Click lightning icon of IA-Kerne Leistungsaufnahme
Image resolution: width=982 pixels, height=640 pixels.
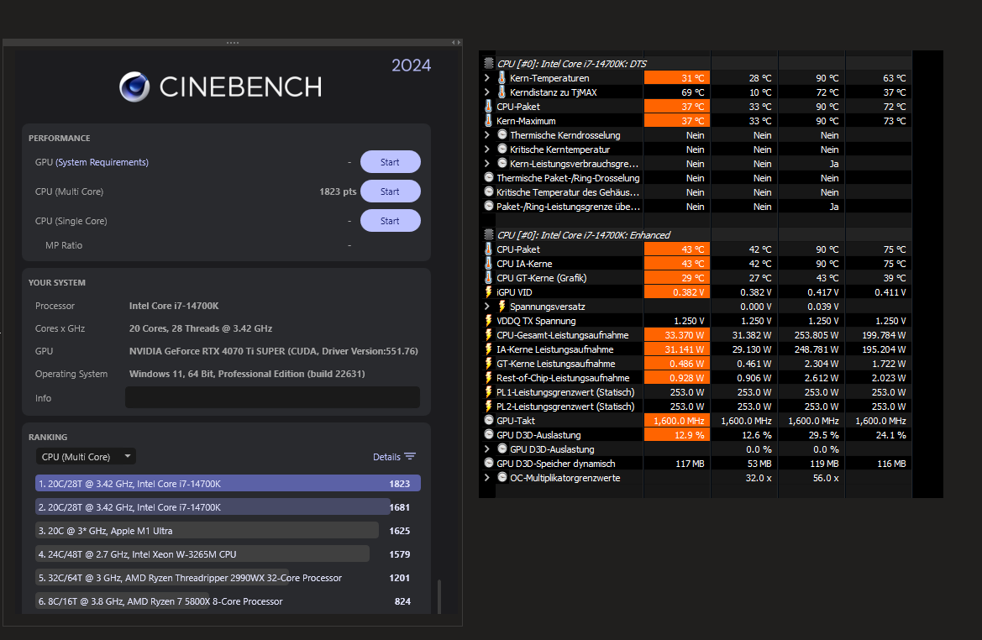[489, 349]
